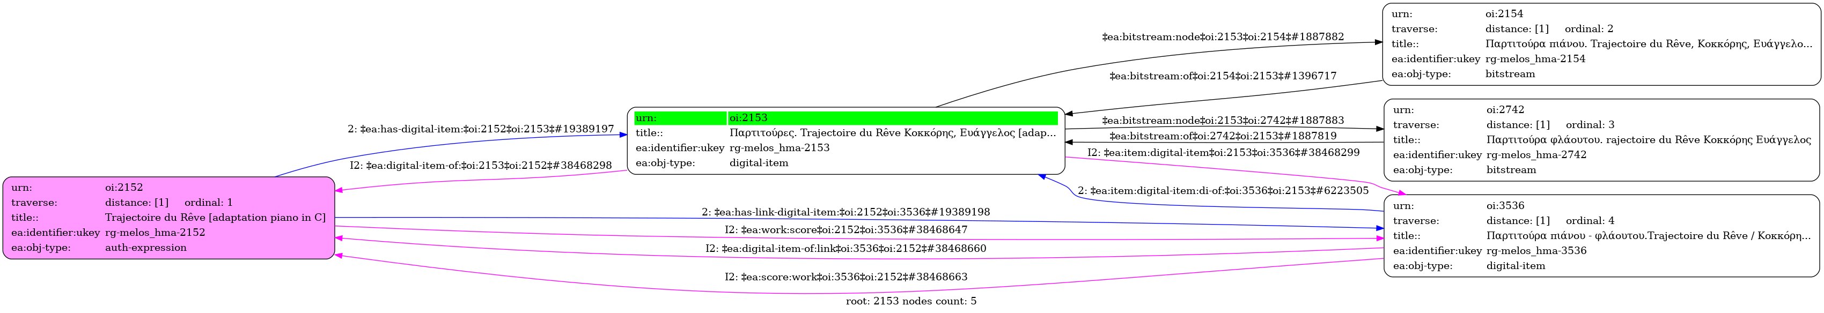Select the pink oi:2152 node title text
The image size is (1824, 313).
click(x=215, y=218)
